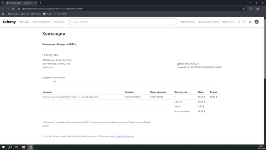This screenshot has height=150, width=266.
Task: Open the Подписаться menu item
Action: 59,22
